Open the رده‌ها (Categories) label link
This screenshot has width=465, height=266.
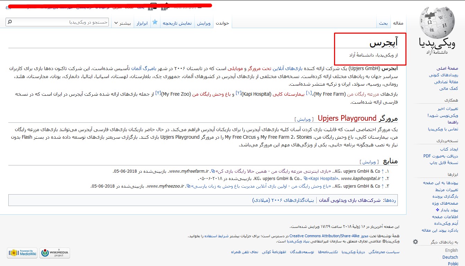click(x=390, y=200)
